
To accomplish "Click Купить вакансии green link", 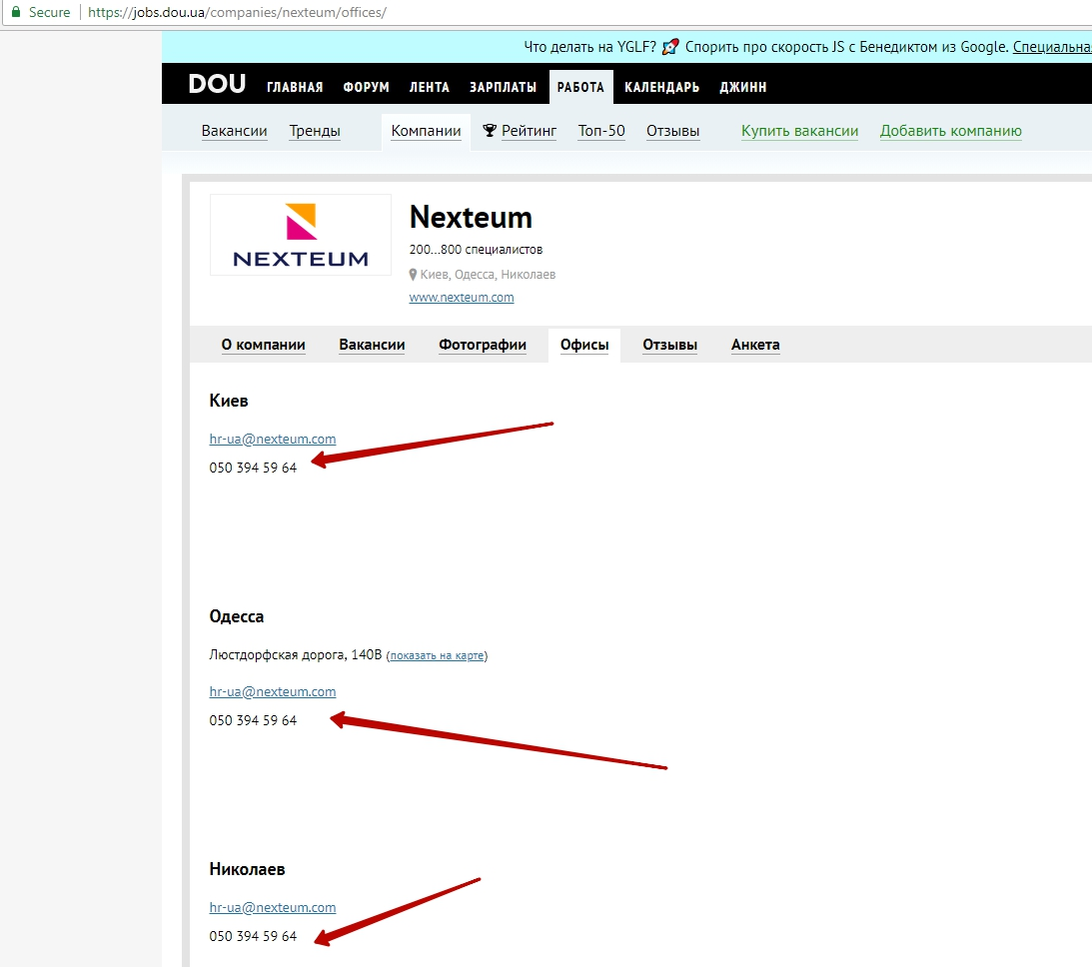I will click(799, 131).
